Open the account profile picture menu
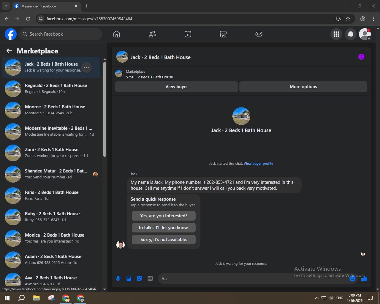This screenshot has width=380, height=304. coord(365,34)
